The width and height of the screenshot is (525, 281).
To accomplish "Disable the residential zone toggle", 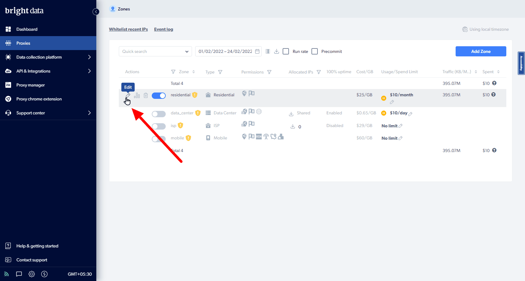I will pyautogui.click(x=159, y=96).
